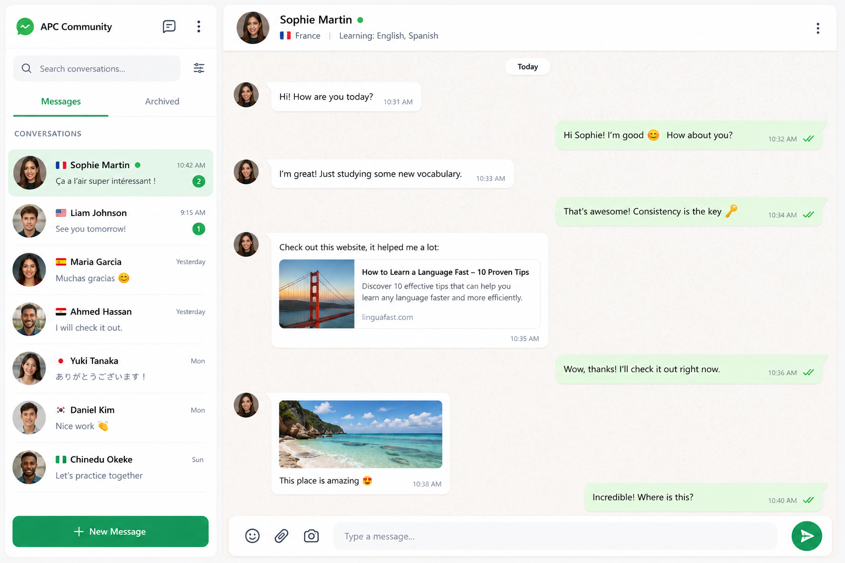The image size is (845, 563).
Task: Click Daniel Kim's avatar in list
Action: 29,418
